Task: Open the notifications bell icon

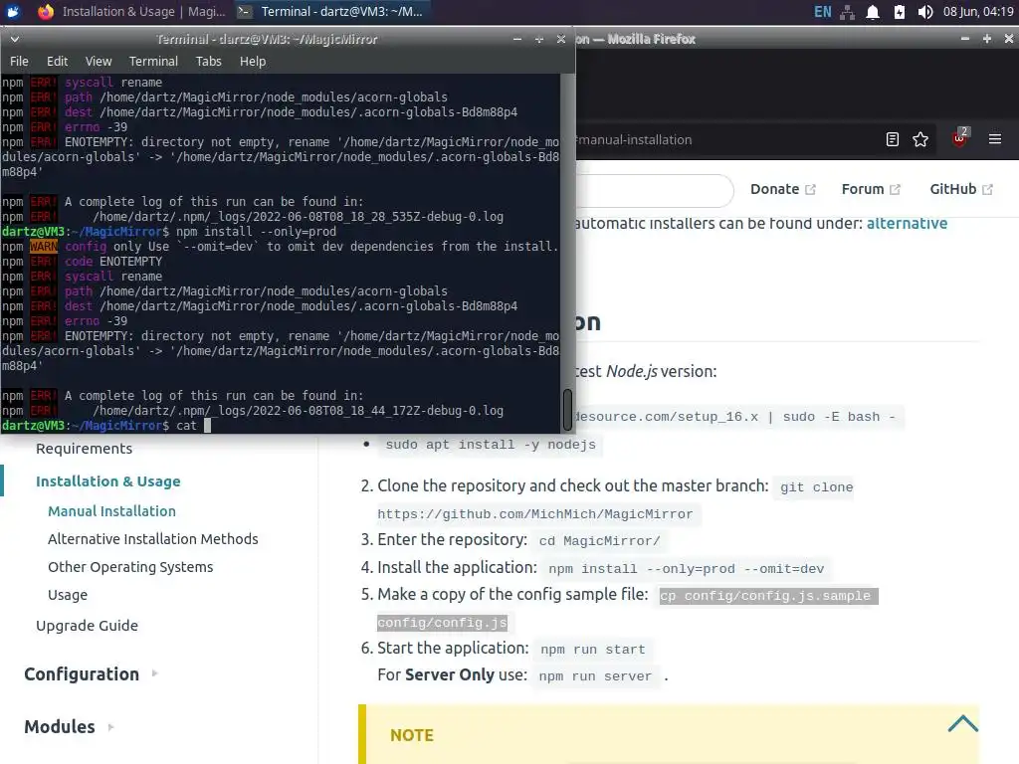Action: (873, 12)
